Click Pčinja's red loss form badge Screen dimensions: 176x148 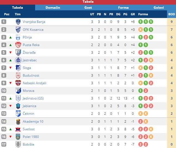145,37
